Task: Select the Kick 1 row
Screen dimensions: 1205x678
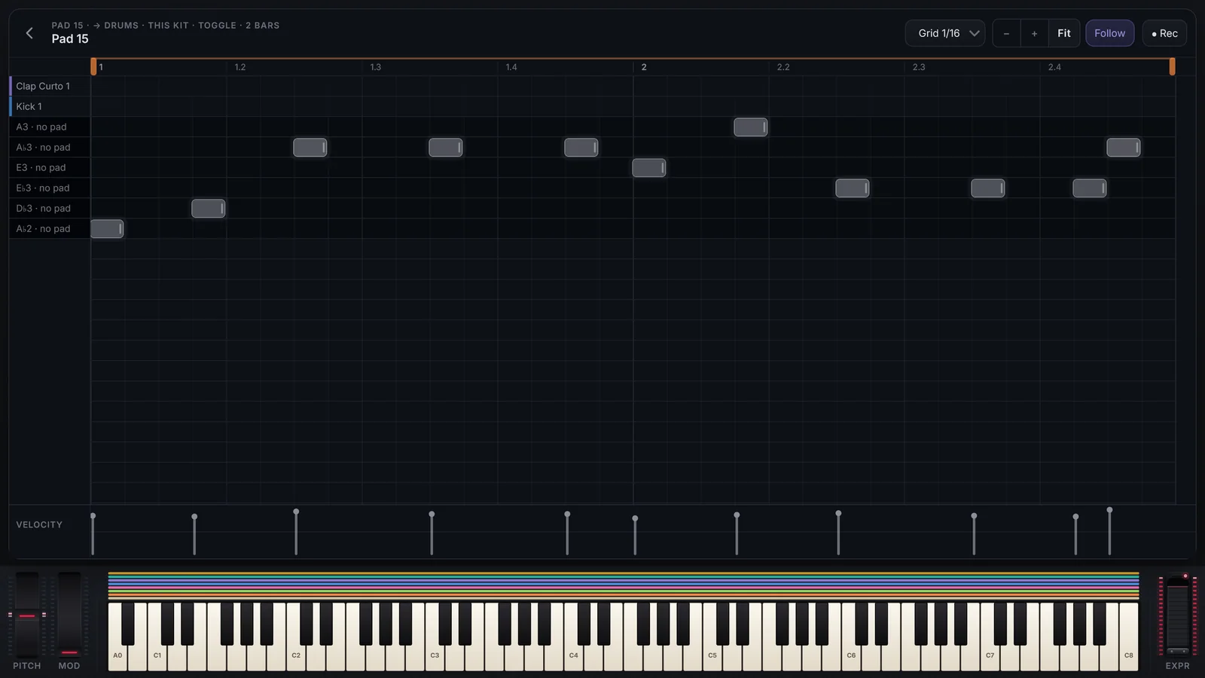Action: click(50, 106)
